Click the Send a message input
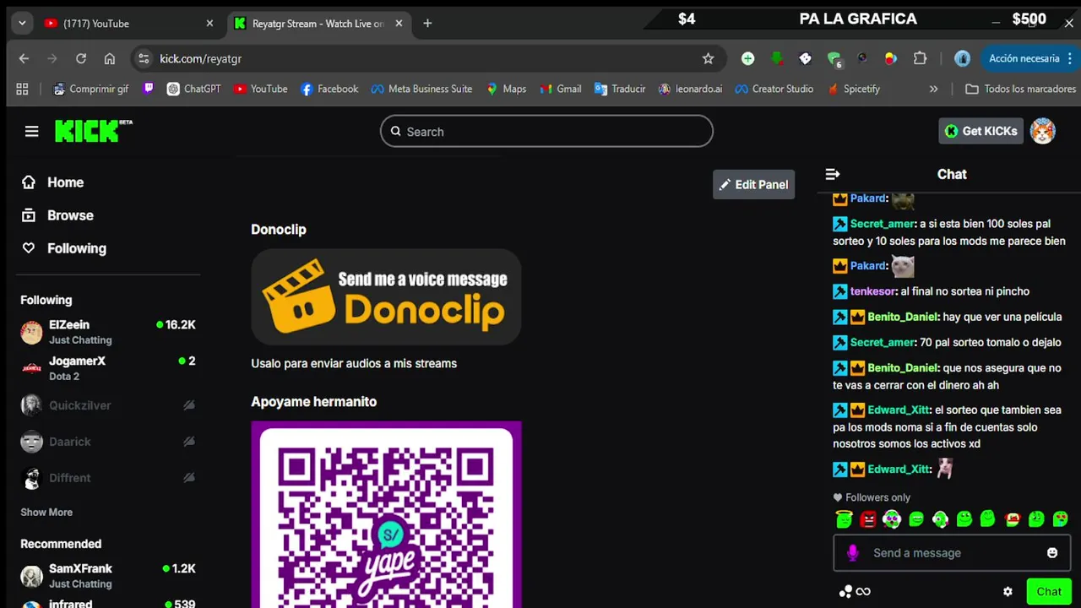The width and height of the screenshot is (1081, 608). pos(952,553)
